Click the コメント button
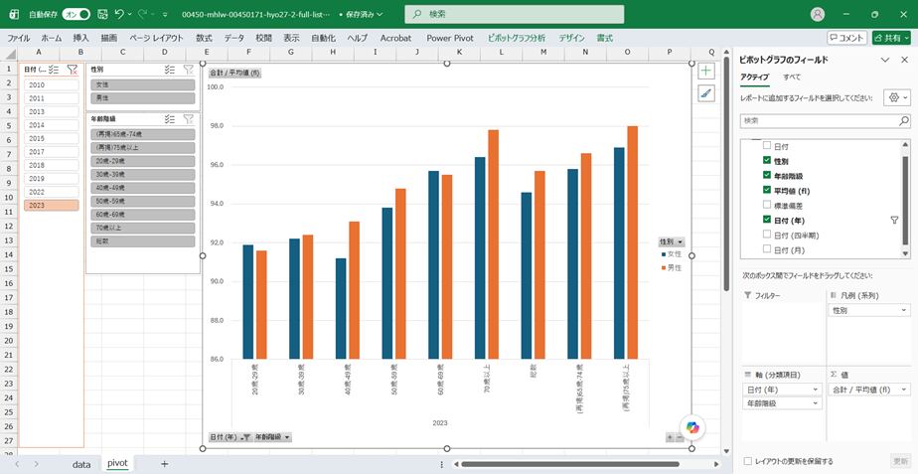This screenshot has height=474, width=918. click(x=847, y=38)
